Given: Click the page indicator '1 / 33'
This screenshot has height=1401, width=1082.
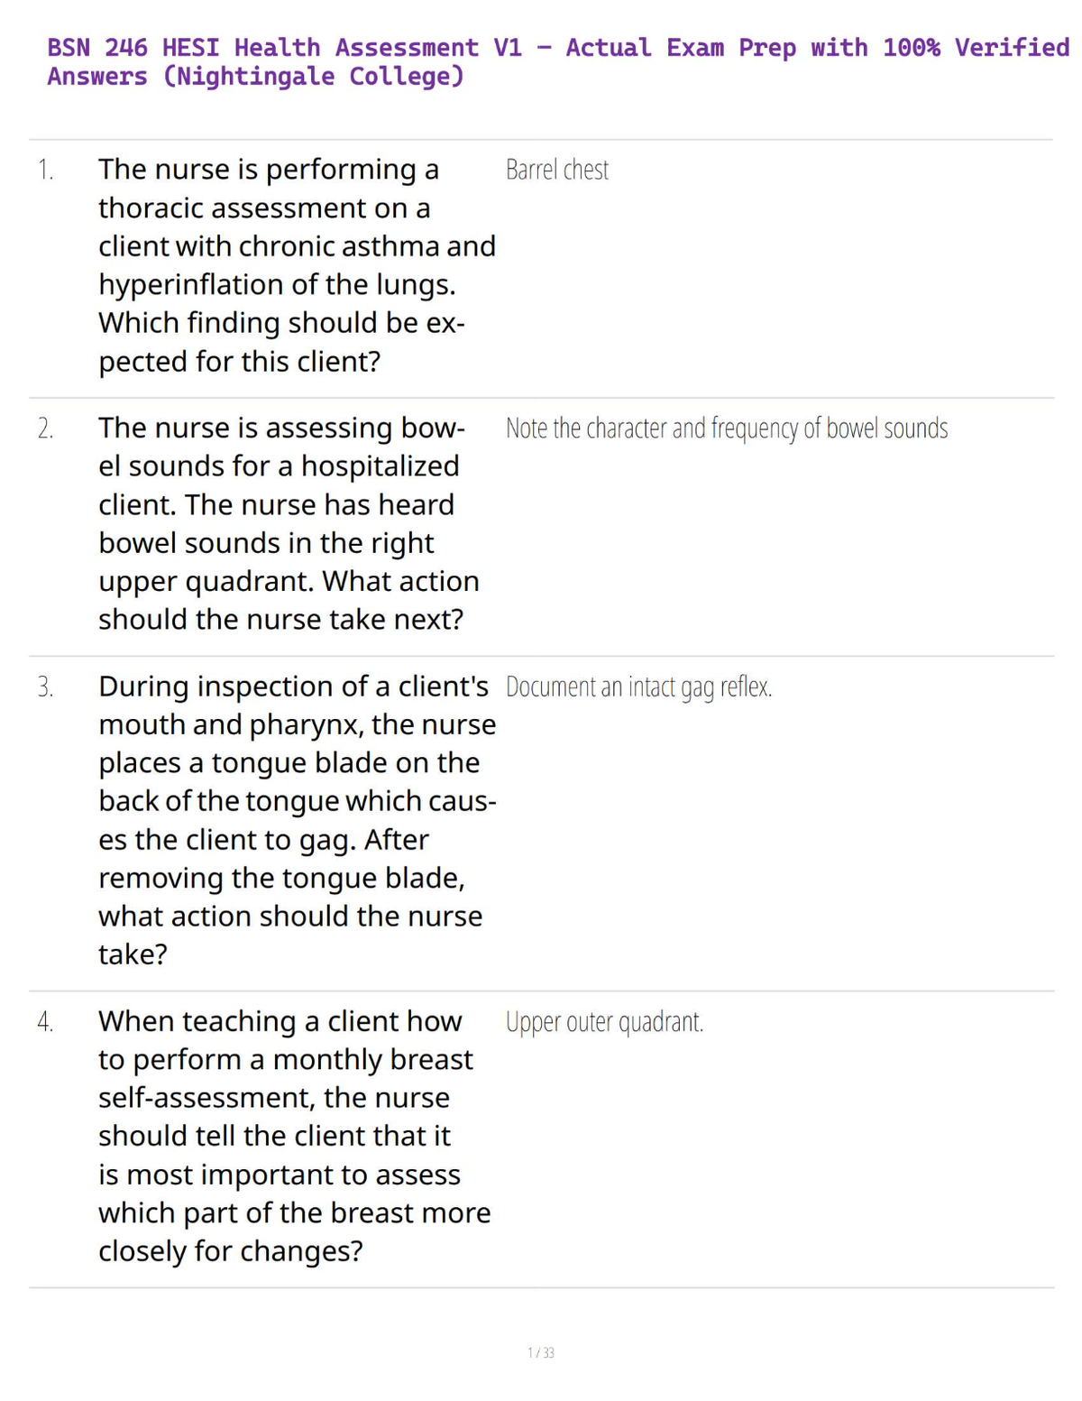Looking at the screenshot, I should pos(541,1352).
